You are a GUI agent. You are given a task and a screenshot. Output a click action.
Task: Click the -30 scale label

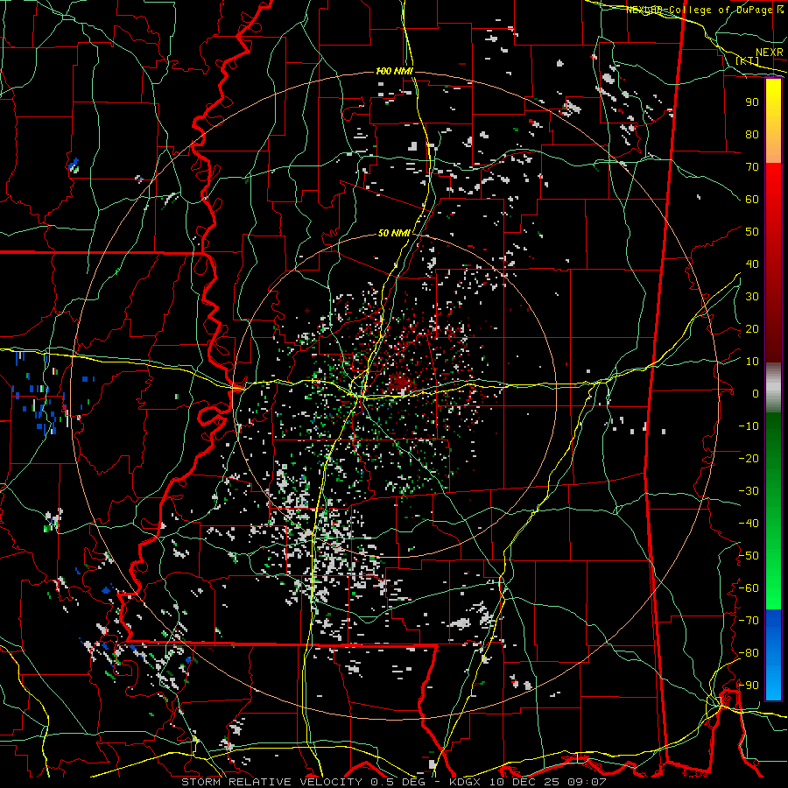pos(749,491)
